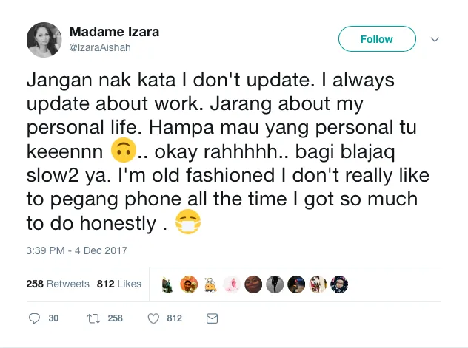This screenshot has height=348, width=468.
Task: Expand the chevron menu beside Follow
Action: [435, 39]
